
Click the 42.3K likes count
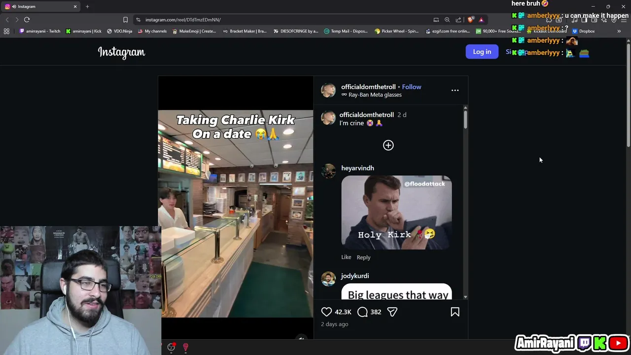tap(343, 312)
